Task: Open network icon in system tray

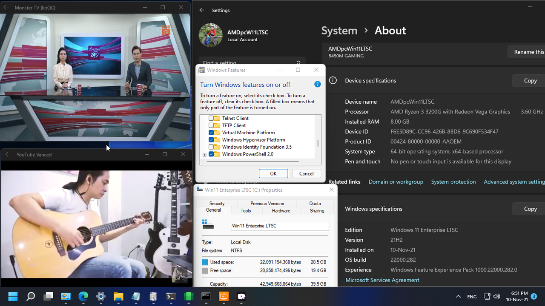Action: (487, 297)
